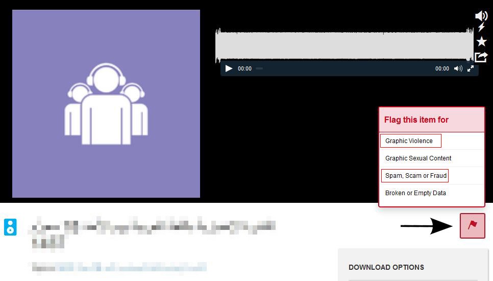Click the red flag button
The height and width of the screenshot is (281, 493).
coord(472,226)
